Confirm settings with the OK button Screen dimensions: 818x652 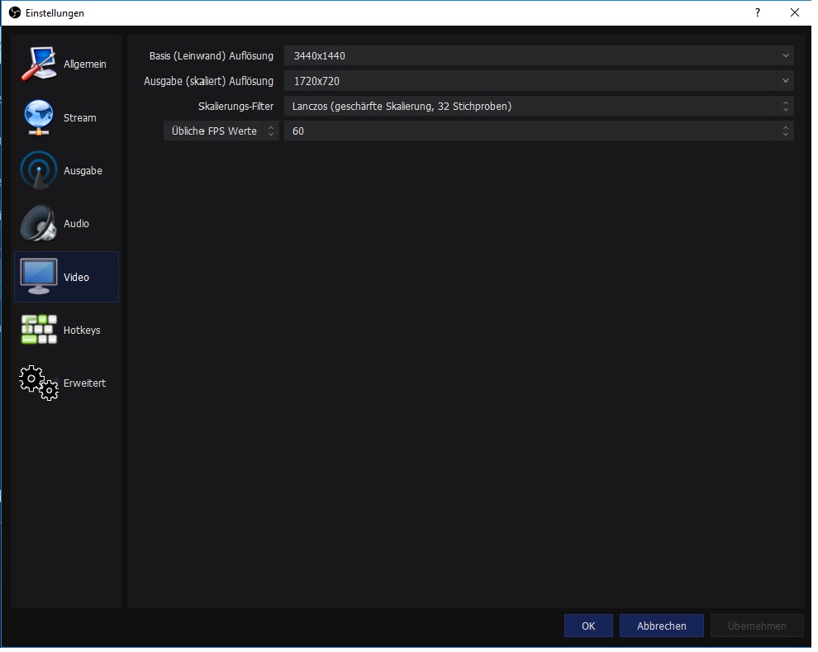tap(588, 626)
